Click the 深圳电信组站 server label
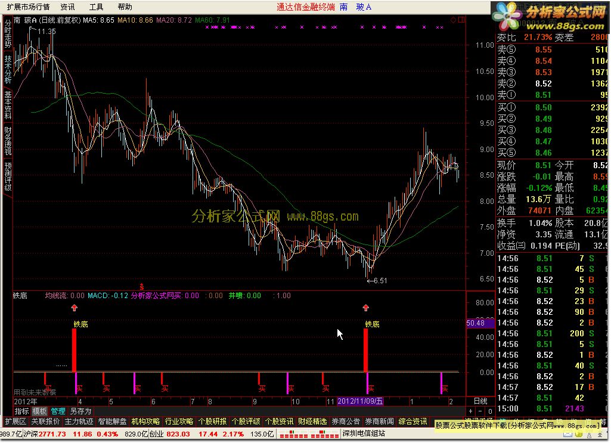611x443 pixels. [364, 433]
